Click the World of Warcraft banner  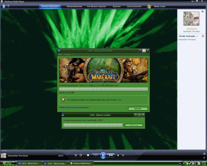pyautogui.click(x=104, y=70)
